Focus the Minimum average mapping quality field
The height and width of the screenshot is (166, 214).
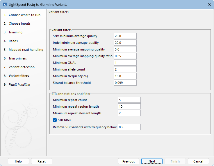coord(125,49)
